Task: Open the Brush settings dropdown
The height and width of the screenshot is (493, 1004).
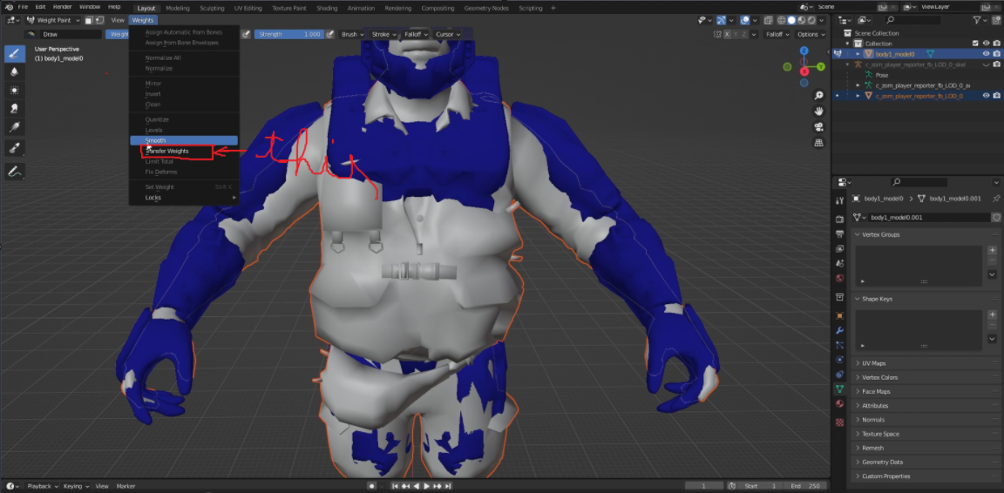Action: 352,34
